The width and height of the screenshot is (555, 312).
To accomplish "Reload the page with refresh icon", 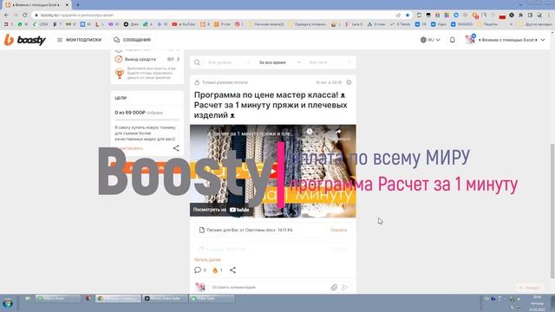I will coord(25,16).
